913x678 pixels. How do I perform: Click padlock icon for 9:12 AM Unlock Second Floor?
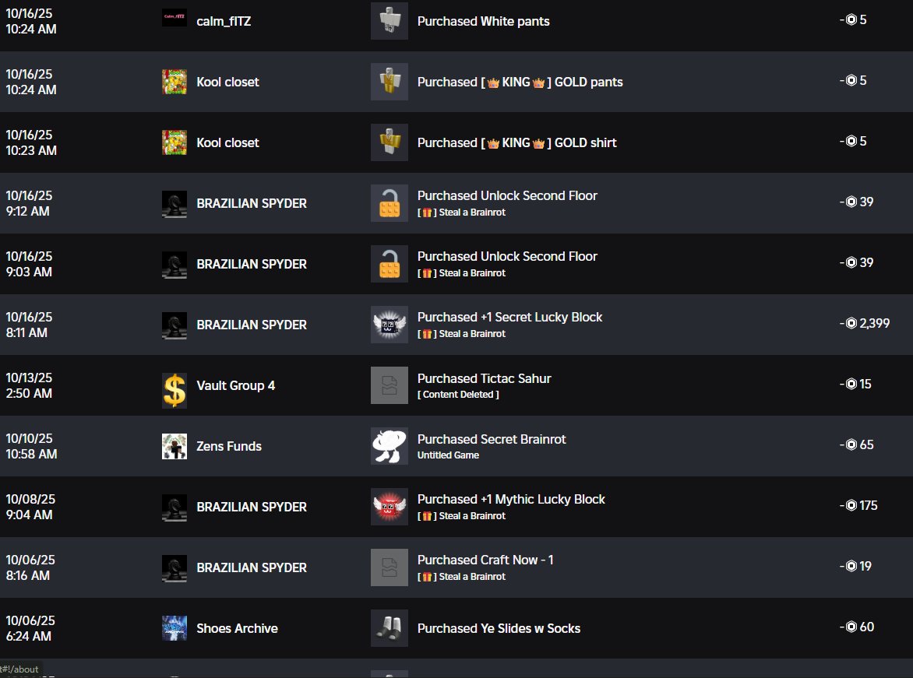pyautogui.click(x=389, y=203)
